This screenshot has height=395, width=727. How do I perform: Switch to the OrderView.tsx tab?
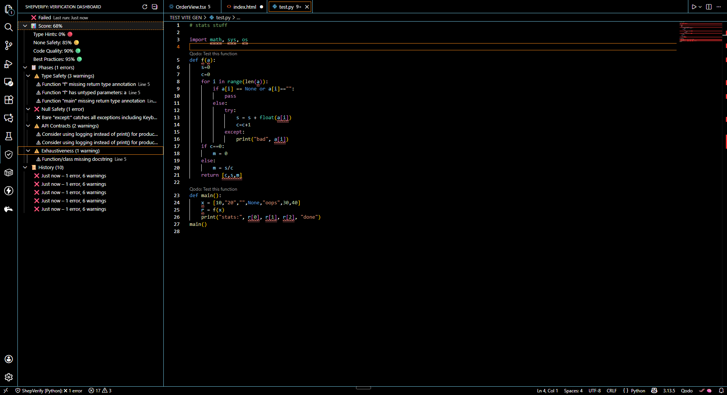[x=190, y=7]
